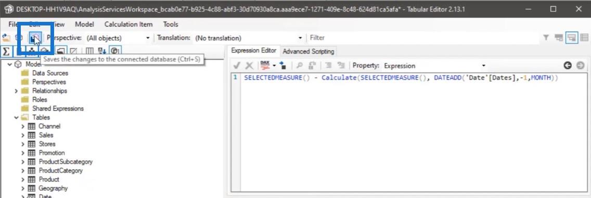Click into the Filter text box

[x=424, y=37]
